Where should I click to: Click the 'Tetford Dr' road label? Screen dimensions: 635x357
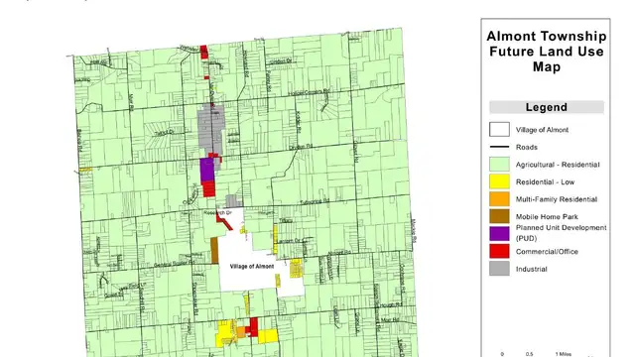pos(164,132)
